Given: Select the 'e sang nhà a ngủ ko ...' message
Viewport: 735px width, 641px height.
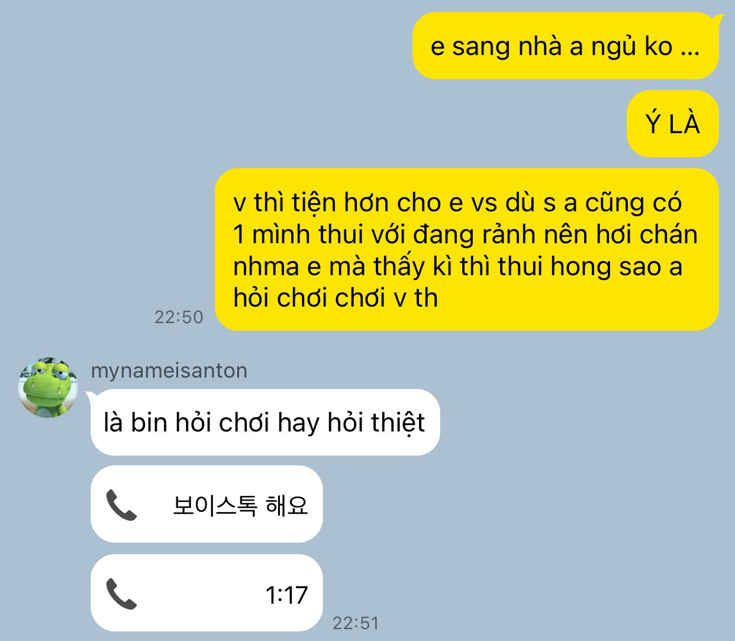Looking at the screenshot, I should pos(565,46).
